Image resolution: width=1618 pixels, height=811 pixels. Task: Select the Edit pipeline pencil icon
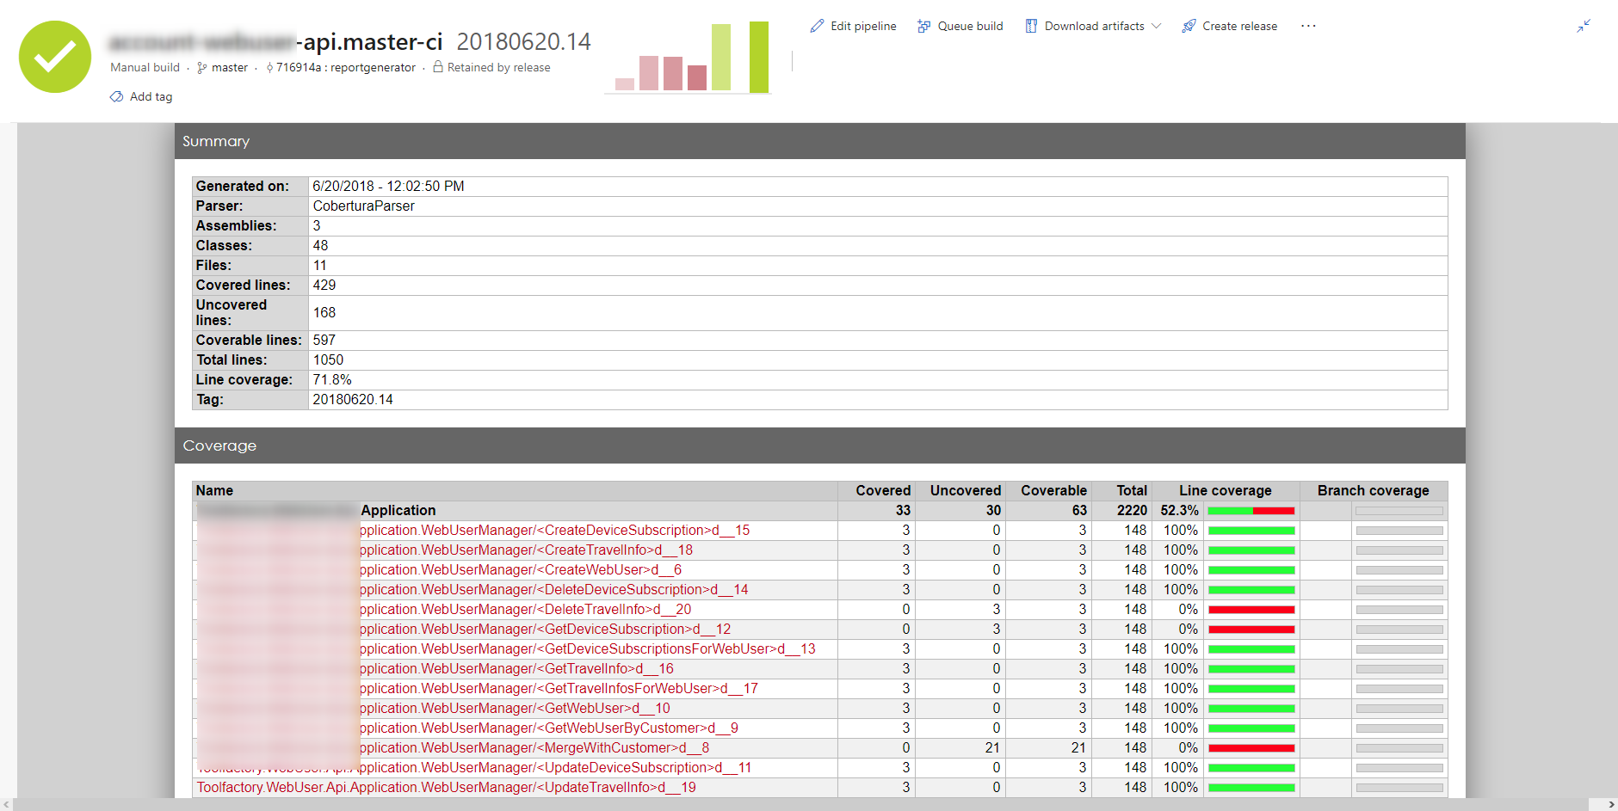pyautogui.click(x=816, y=26)
